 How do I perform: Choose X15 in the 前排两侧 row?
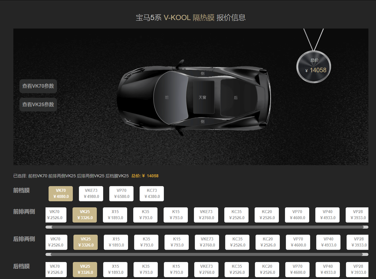(115, 215)
